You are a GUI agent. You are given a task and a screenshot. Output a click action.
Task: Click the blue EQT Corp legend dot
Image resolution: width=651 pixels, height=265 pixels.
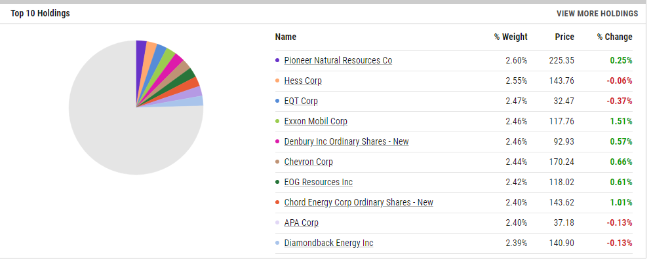click(278, 101)
